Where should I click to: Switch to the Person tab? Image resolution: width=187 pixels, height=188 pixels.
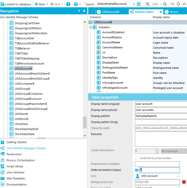(171, 12)
